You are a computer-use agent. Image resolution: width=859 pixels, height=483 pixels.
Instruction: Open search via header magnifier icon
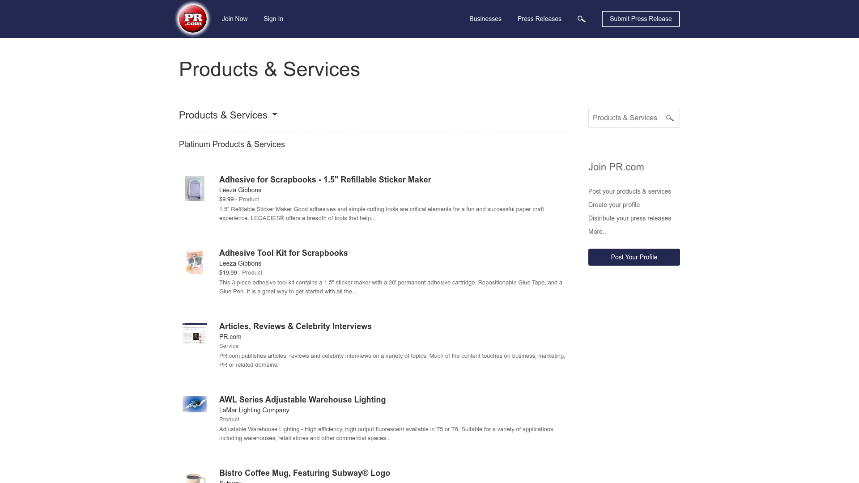click(x=582, y=19)
